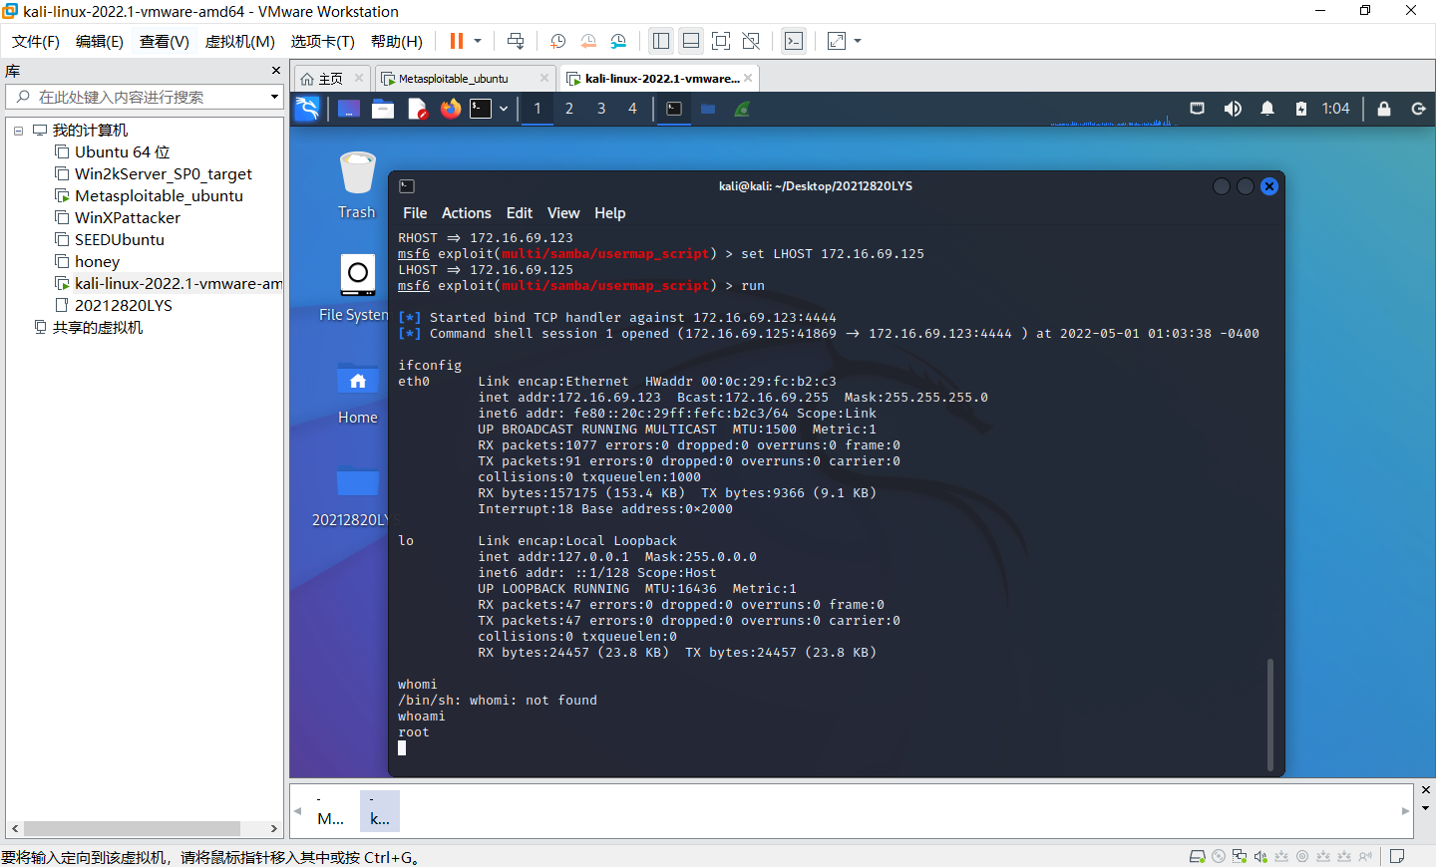This screenshot has width=1436, height=867.
Task: Send Ctrl+Alt+Del to the virtual machine
Action: 516,41
